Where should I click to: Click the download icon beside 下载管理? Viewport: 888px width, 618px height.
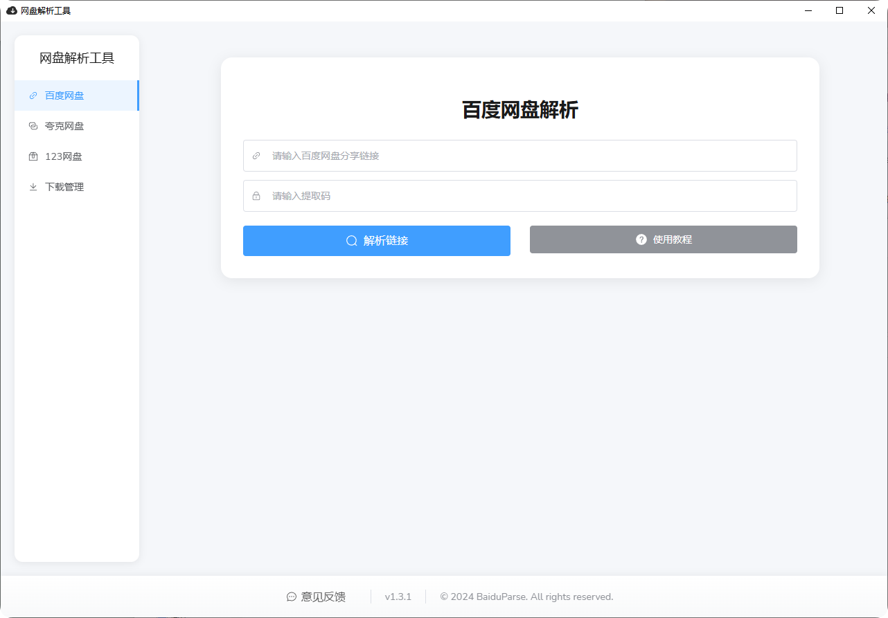[33, 187]
